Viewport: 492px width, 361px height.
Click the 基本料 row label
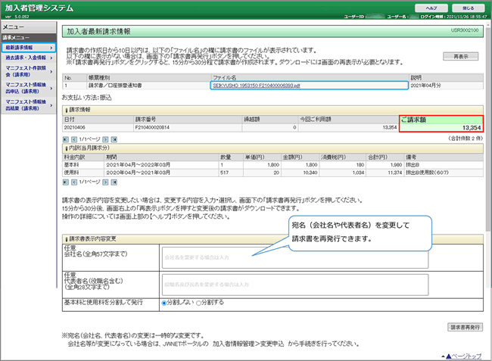point(72,165)
